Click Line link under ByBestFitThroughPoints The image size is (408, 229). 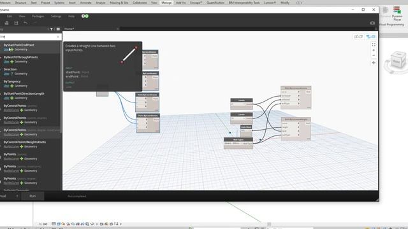pyautogui.click(x=6, y=62)
